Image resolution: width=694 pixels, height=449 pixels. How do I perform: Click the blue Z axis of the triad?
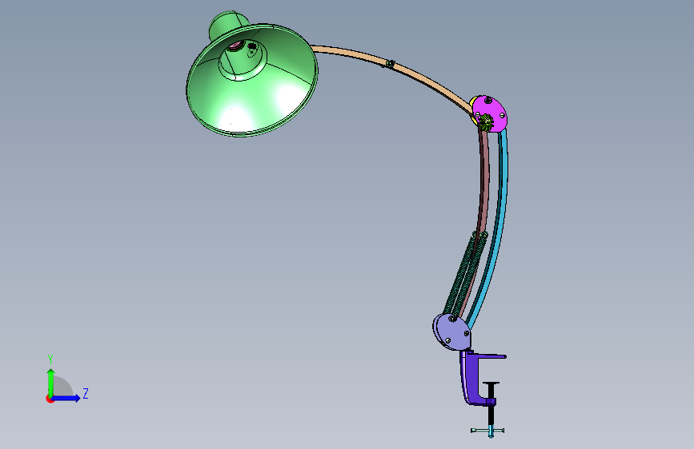[x=67, y=398]
